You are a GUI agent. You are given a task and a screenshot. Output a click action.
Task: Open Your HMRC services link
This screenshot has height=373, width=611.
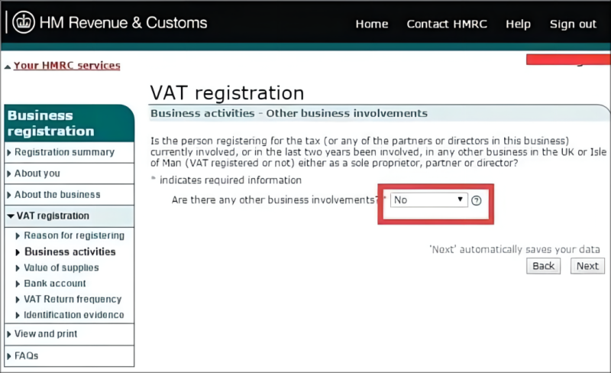click(67, 66)
